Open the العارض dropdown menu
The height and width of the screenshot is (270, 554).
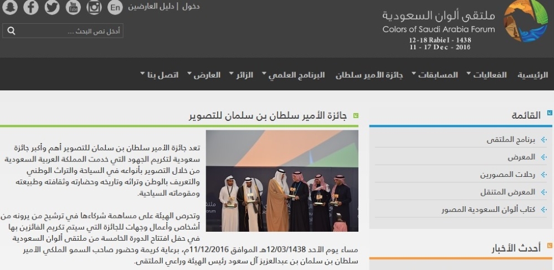(x=203, y=75)
